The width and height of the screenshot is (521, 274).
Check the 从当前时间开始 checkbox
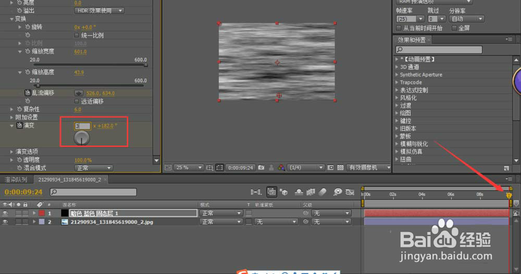pyautogui.click(x=399, y=28)
